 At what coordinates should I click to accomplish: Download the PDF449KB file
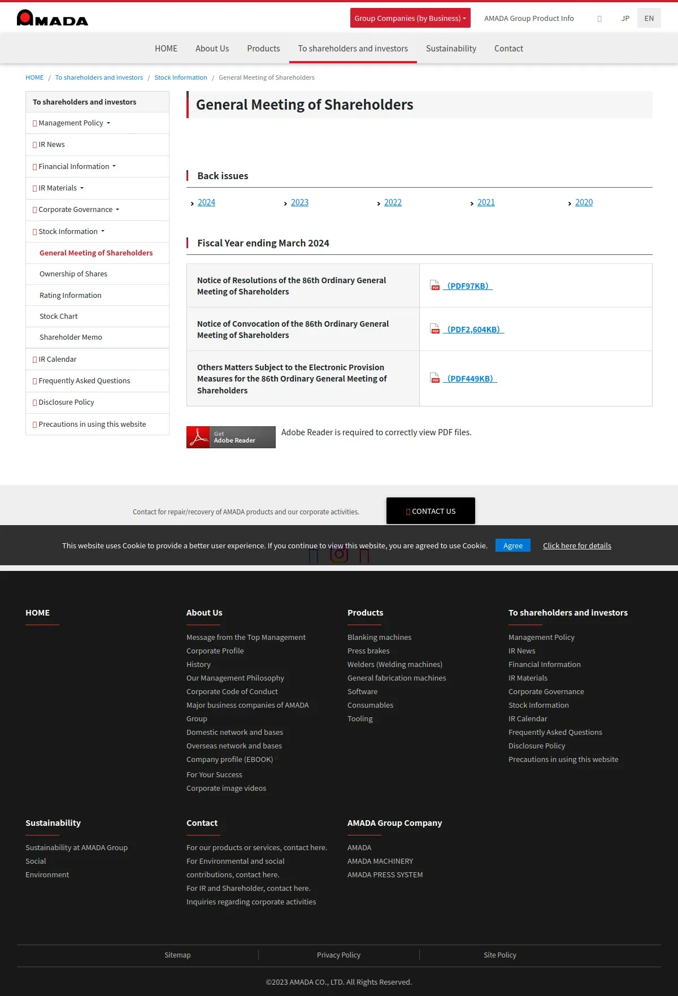pyautogui.click(x=470, y=379)
